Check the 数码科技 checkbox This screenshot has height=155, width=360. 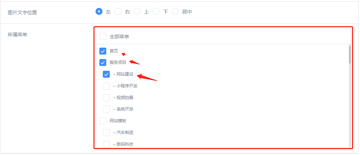point(106,144)
